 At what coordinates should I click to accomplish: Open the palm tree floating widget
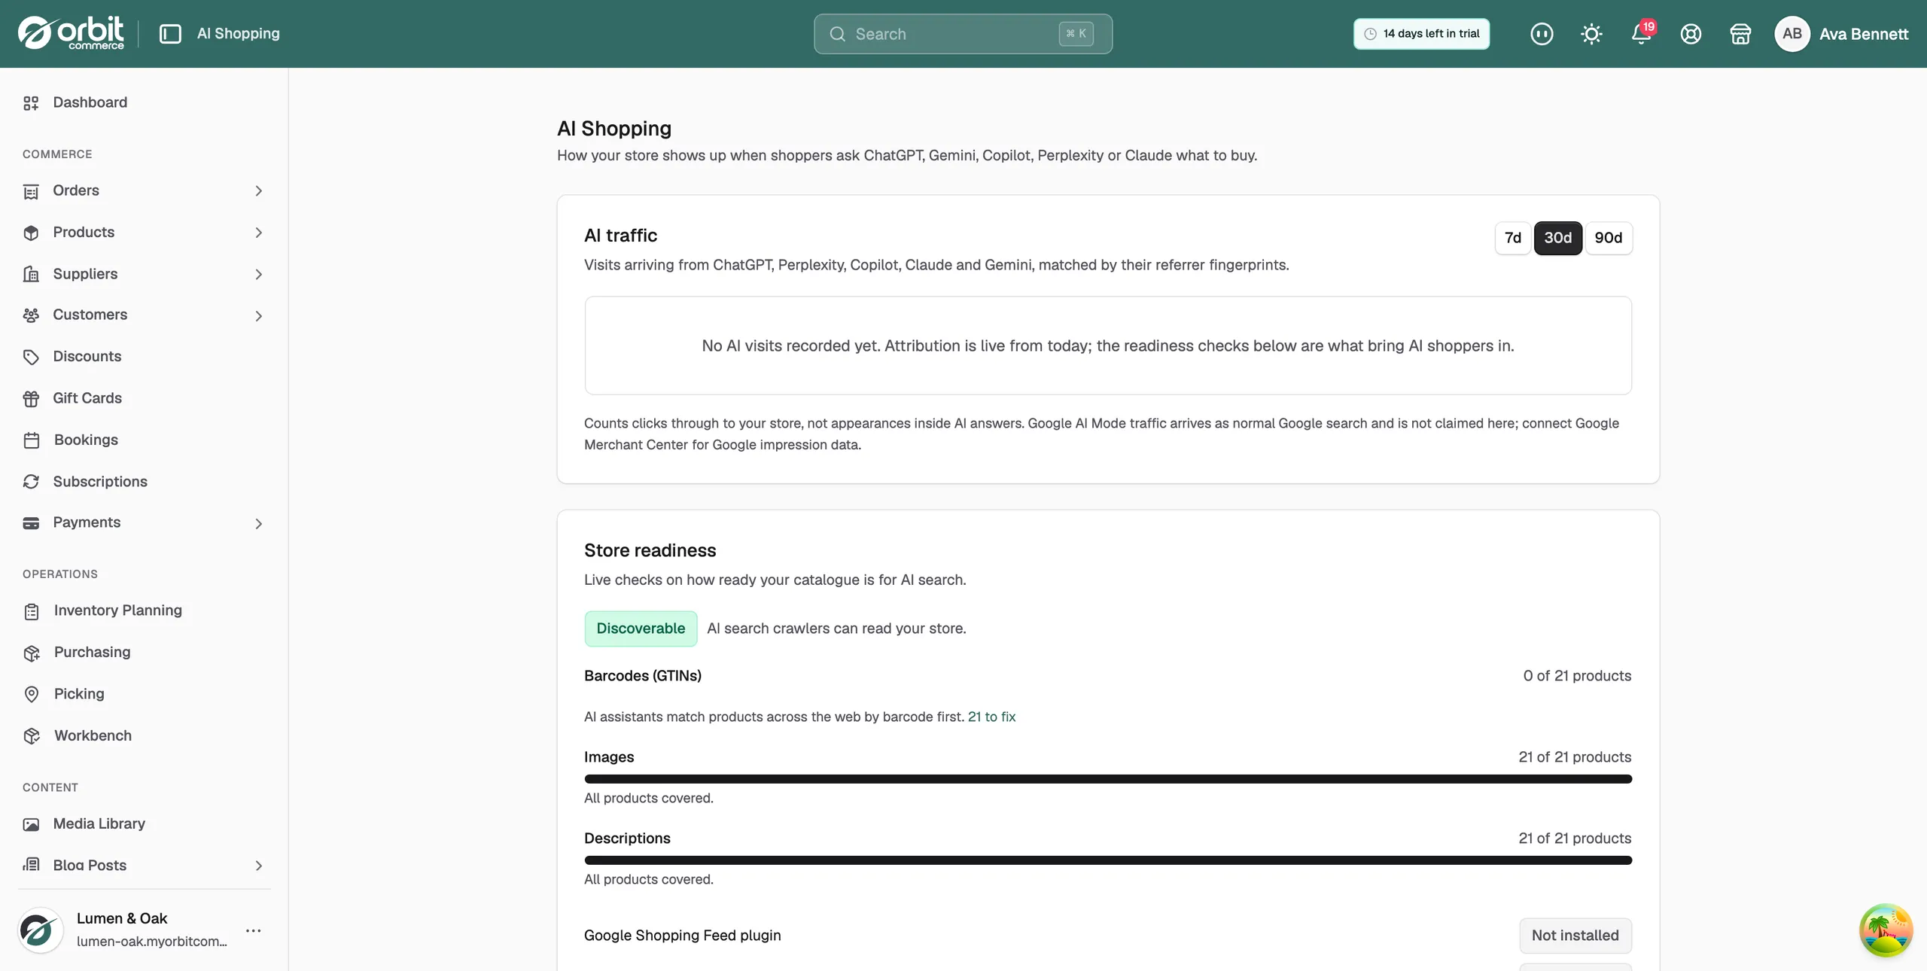(1886, 930)
